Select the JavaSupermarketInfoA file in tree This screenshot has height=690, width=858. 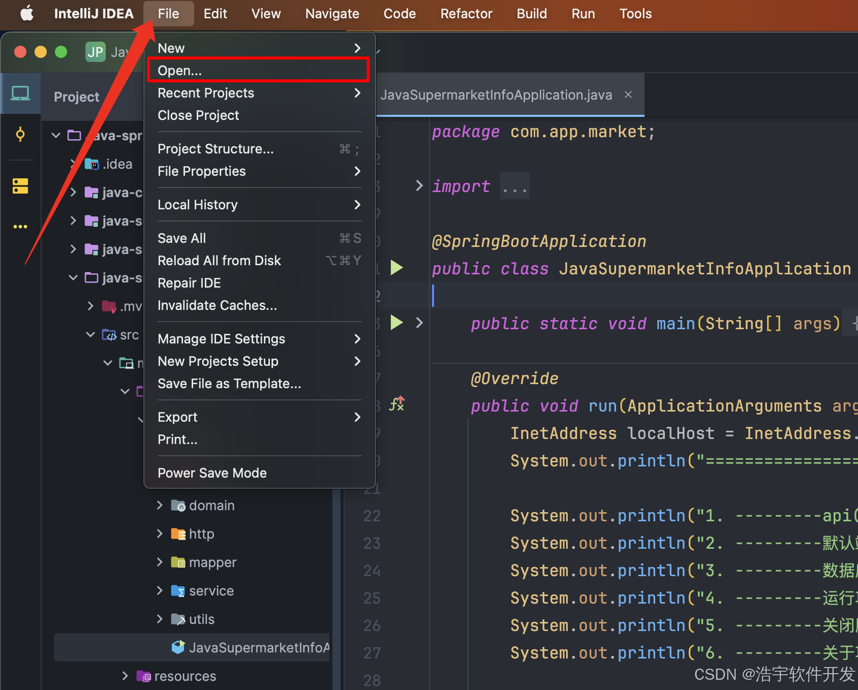pyautogui.click(x=192, y=647)
